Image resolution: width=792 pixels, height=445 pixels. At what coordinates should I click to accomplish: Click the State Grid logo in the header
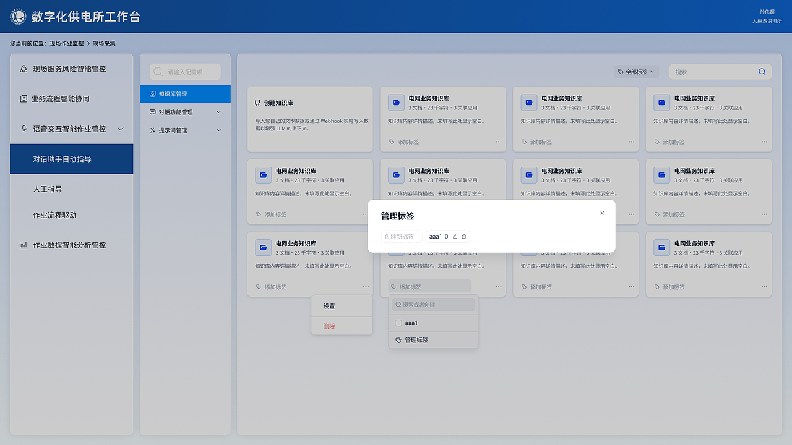18,17
